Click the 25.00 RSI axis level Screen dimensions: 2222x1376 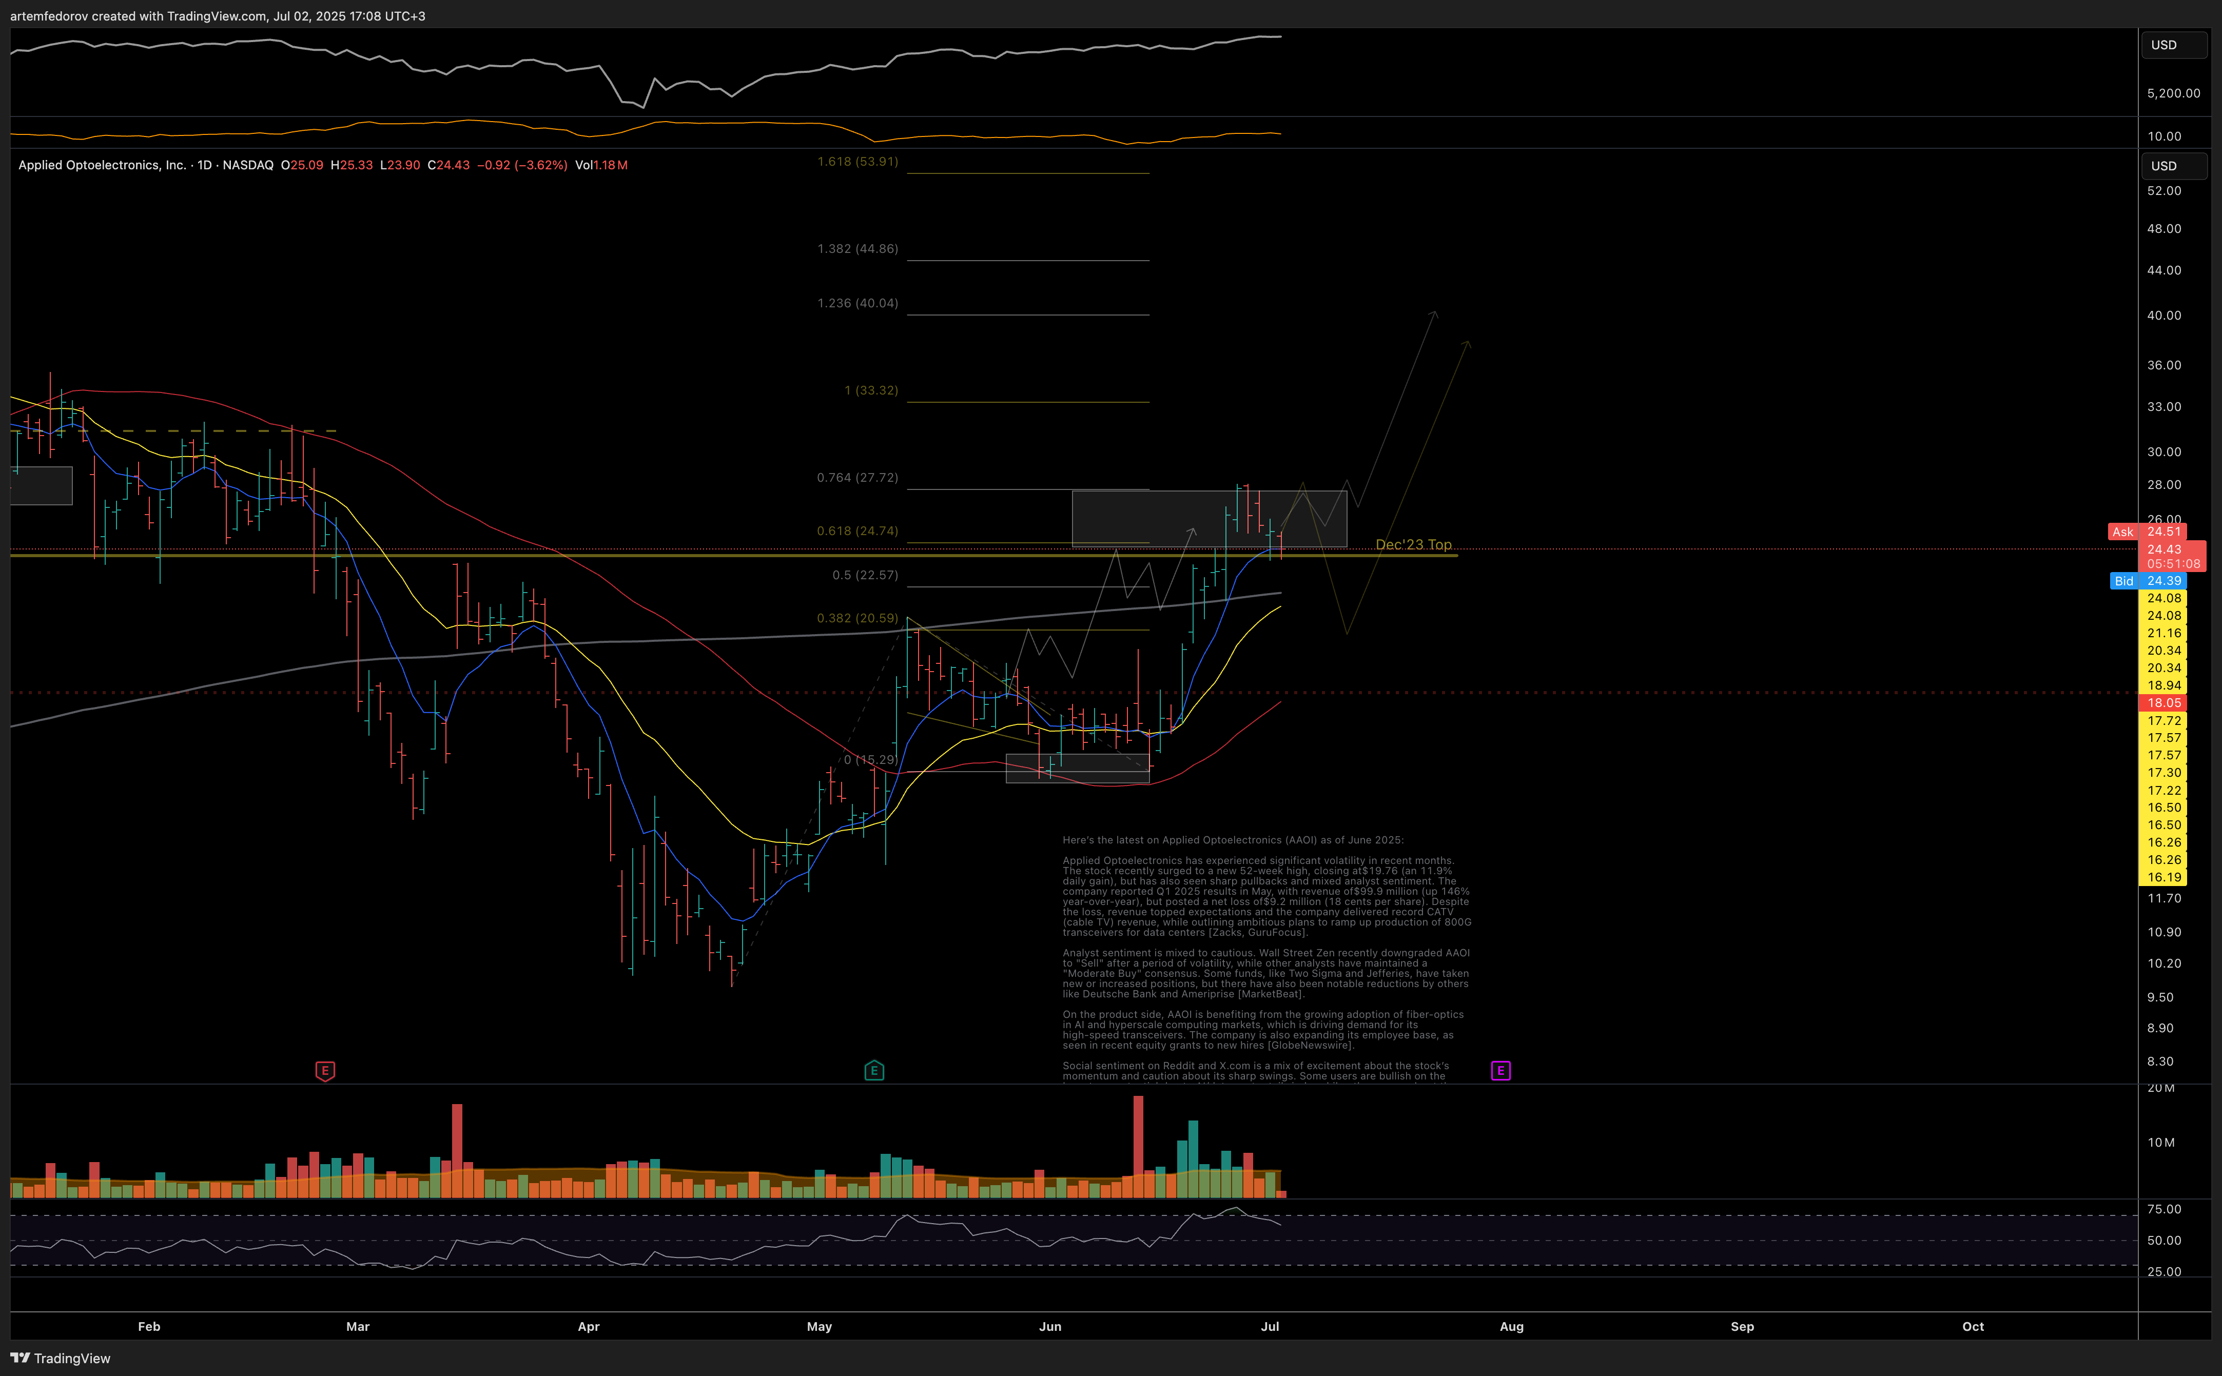(x=2165, y=1272)
